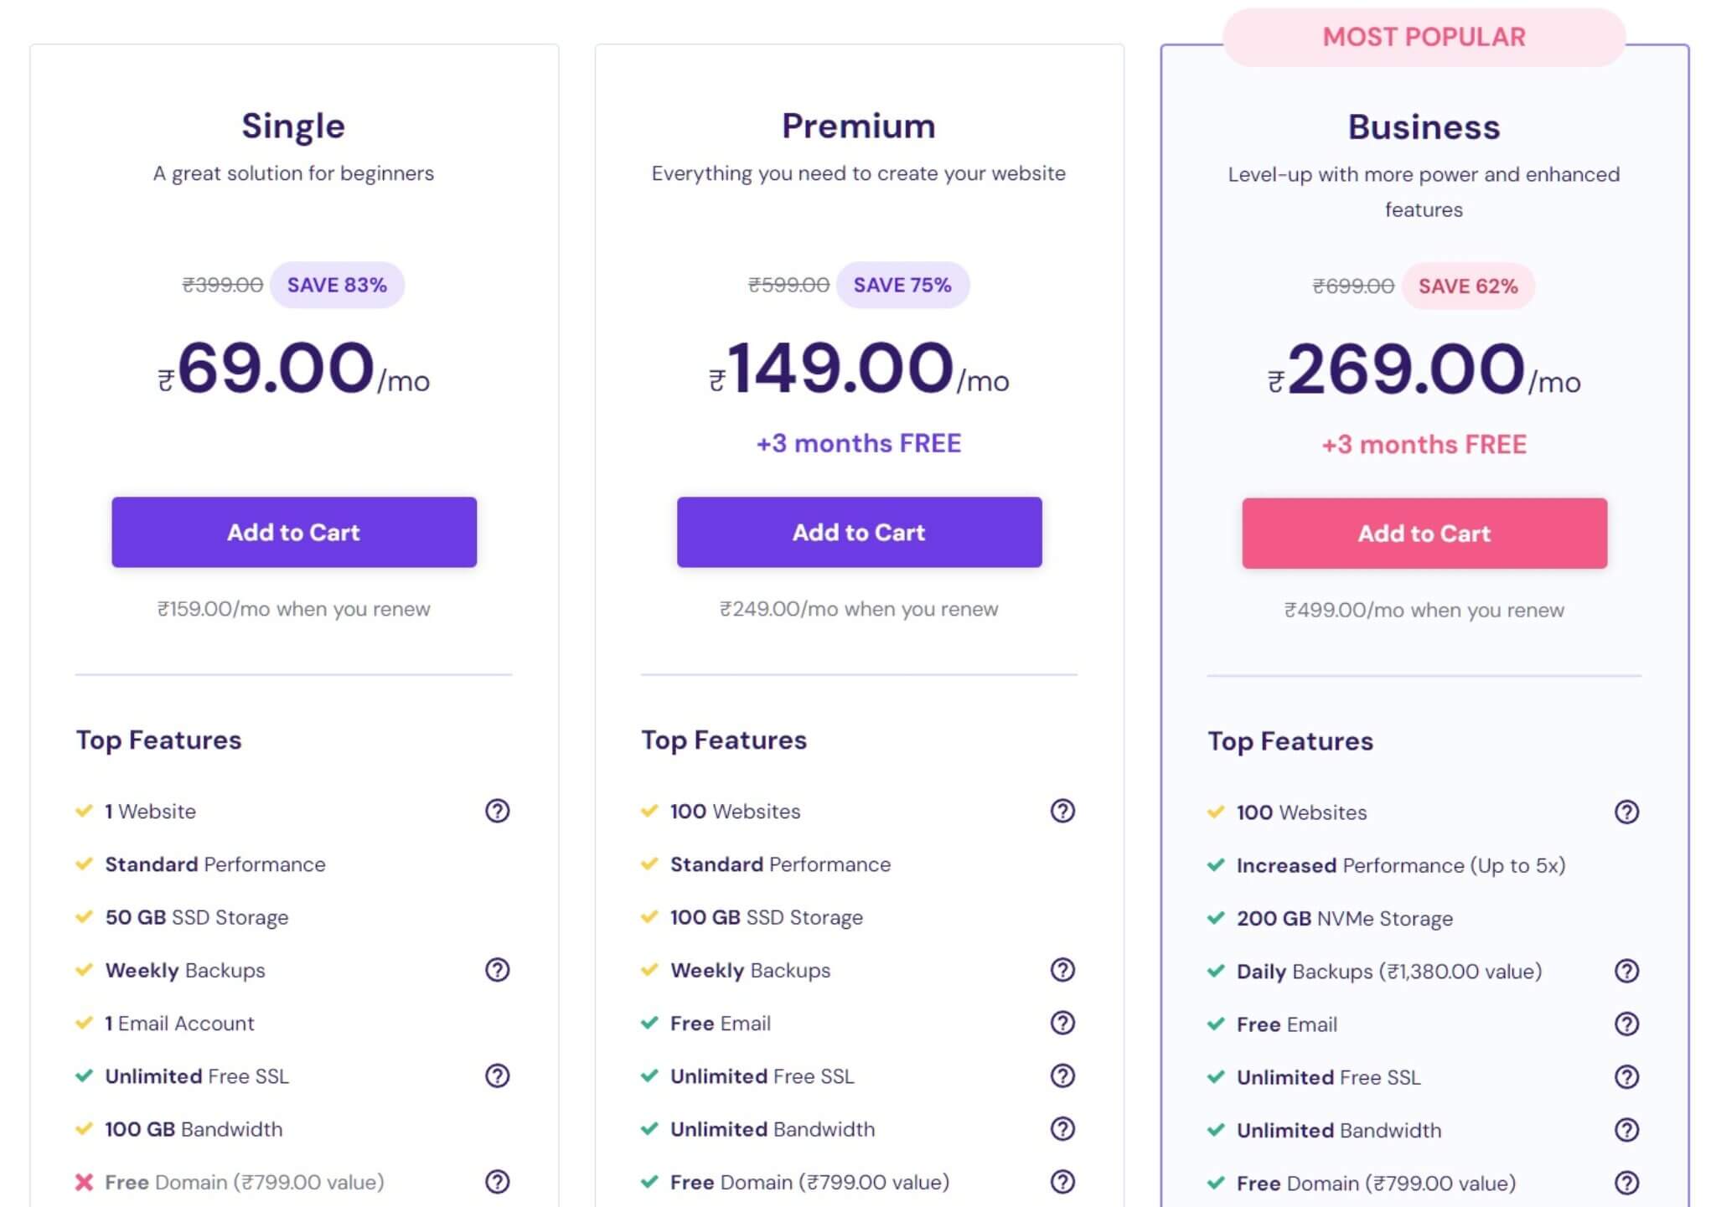The height and width of the screenshot is (1207, 1716).
Task: Click the question mark beside Premium's Weekly Backups
Action: (x=1062, y=970)
